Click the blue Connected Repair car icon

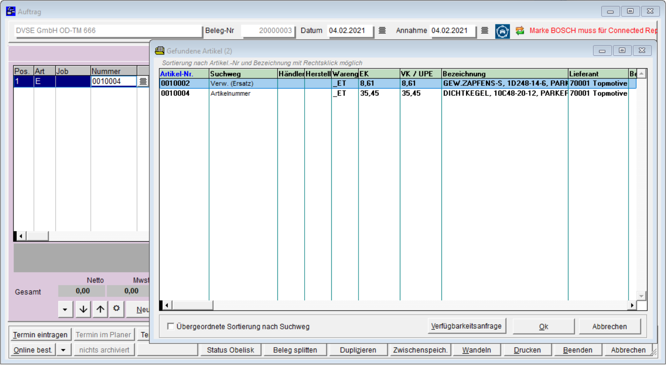tap(502, 31)
